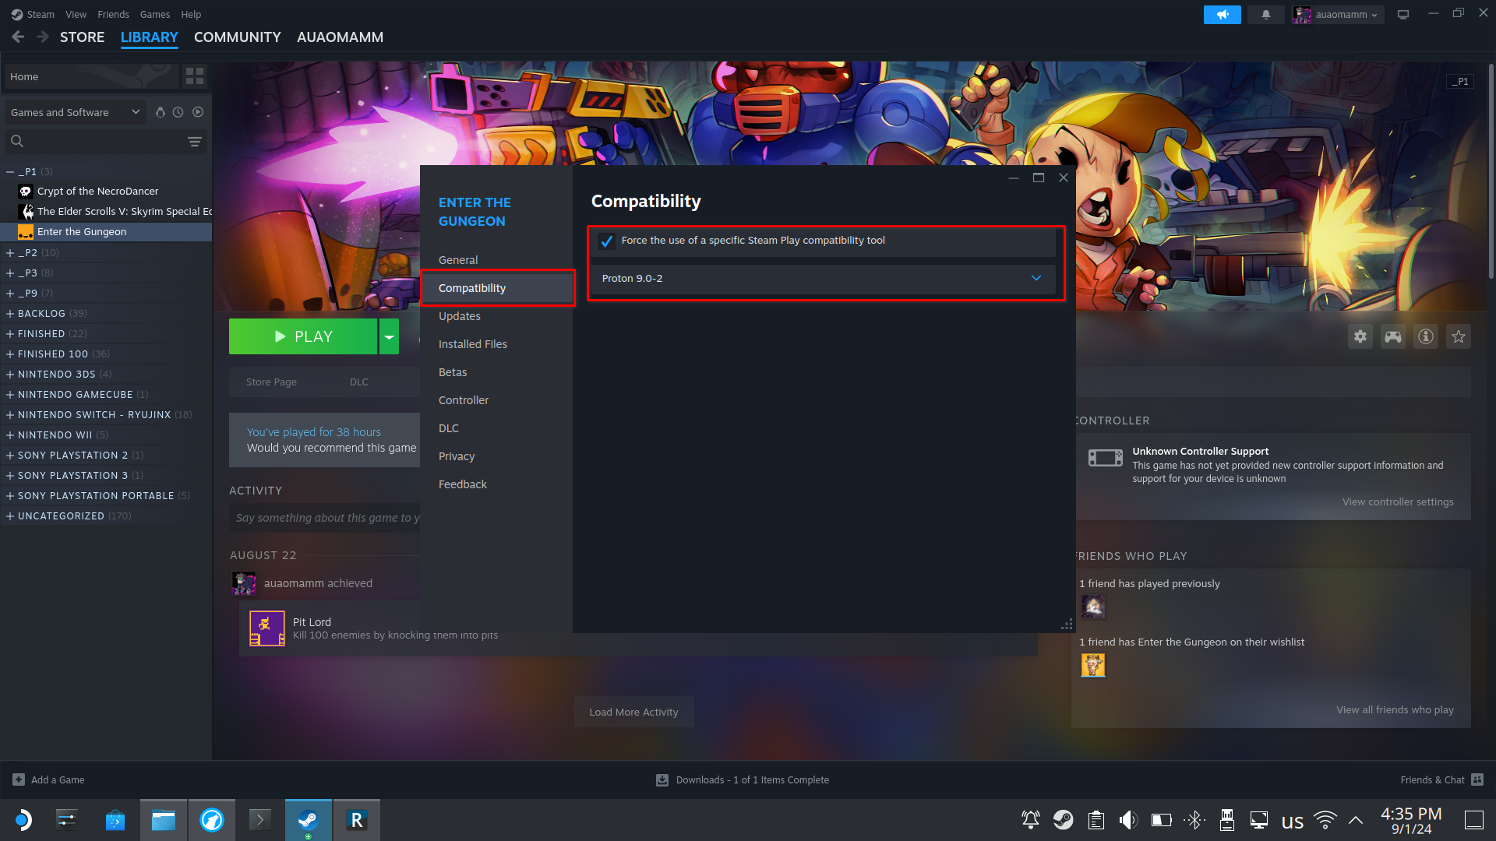Viewport: 1496px width, 841px height.
Task: Click the green PLAY button
Action: tap(303, 336)
